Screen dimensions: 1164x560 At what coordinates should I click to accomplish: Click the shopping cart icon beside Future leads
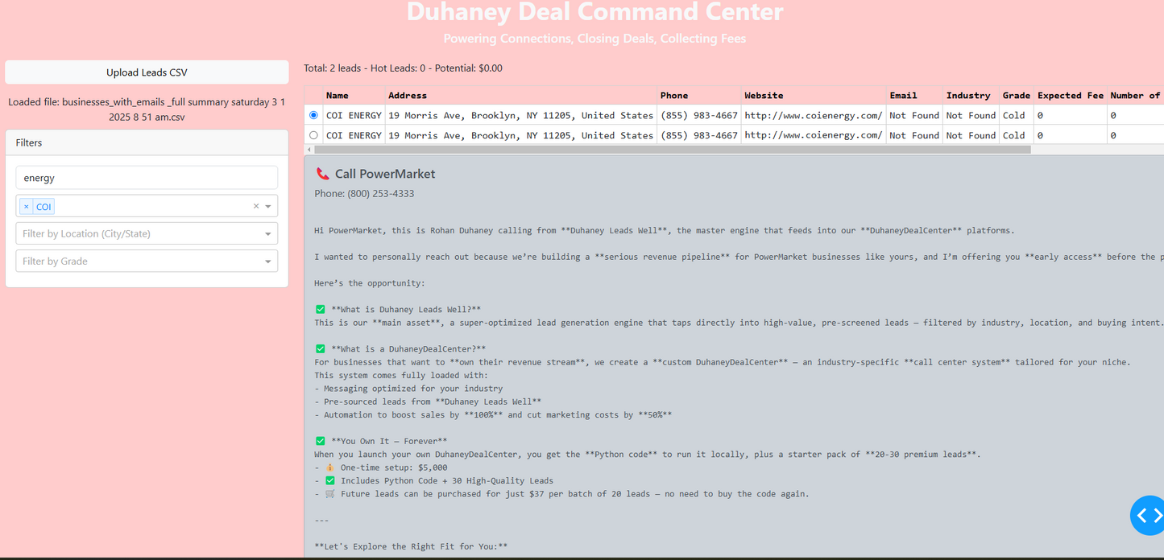click(329, 494)
